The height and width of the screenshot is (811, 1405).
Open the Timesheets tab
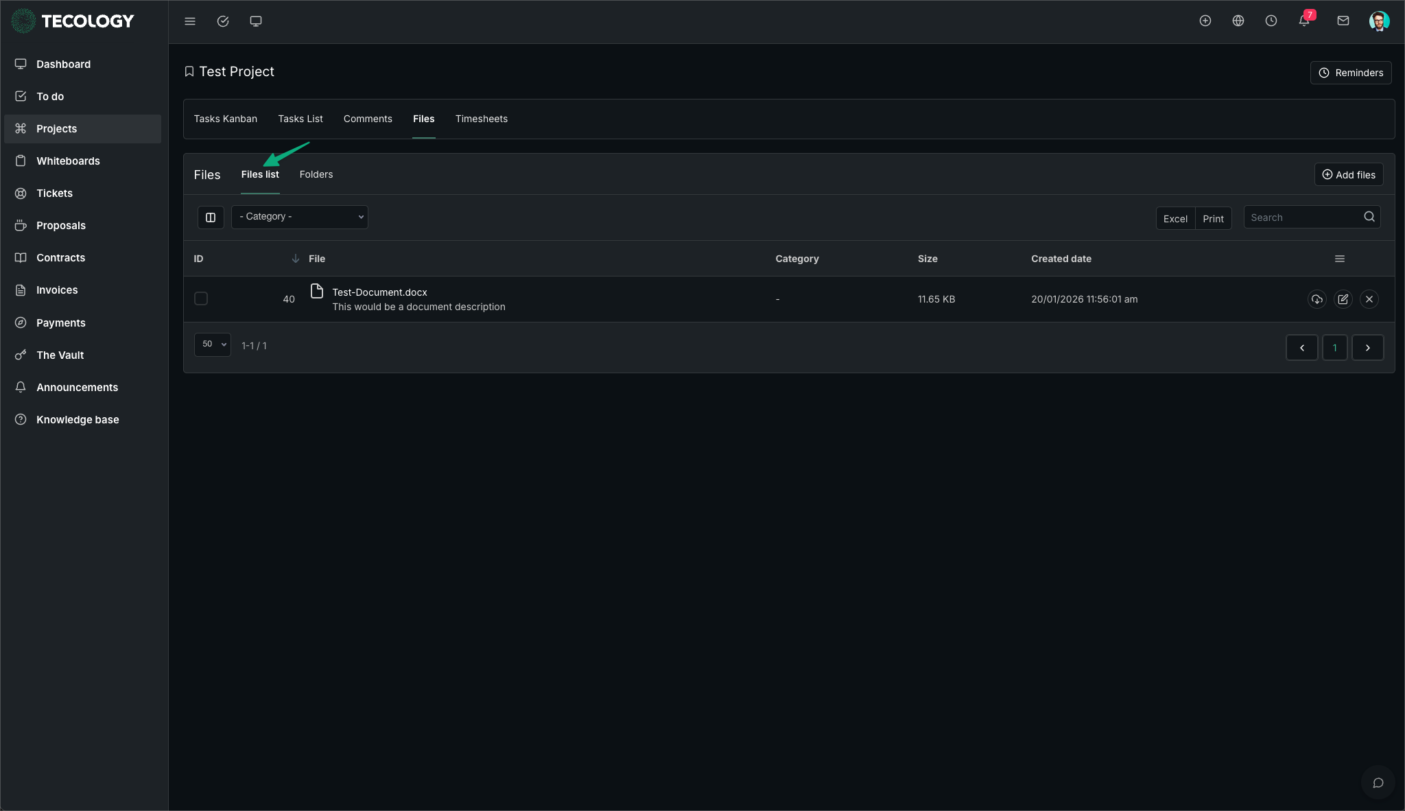click(x=481, y=119)
